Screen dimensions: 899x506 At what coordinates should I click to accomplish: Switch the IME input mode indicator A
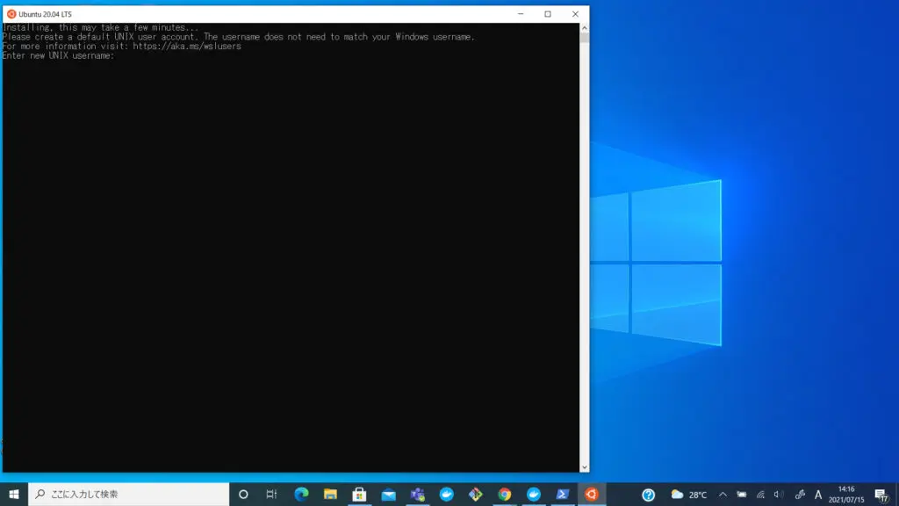click(x=818, y=495)
